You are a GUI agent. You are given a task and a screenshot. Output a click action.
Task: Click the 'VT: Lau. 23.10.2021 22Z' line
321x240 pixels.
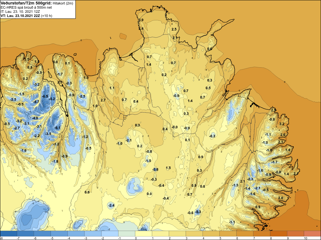pyautogui.click(x=20, y=16)
